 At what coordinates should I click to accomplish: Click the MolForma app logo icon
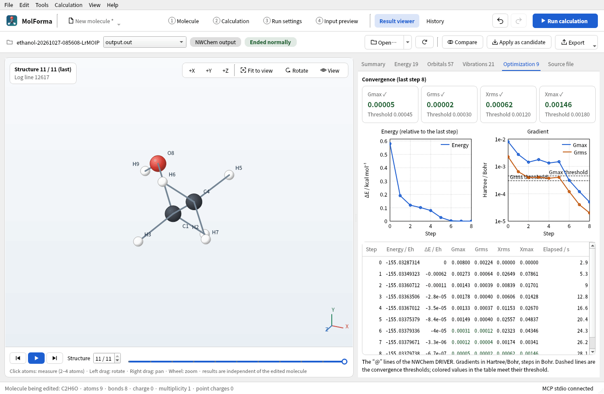(x=12, y=21)
